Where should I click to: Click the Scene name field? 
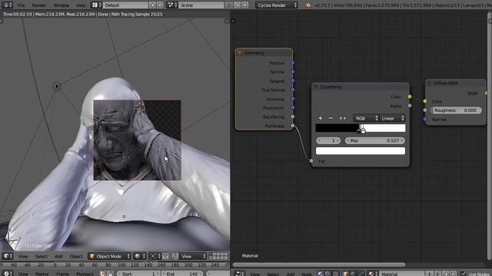(x=201, y=5)
